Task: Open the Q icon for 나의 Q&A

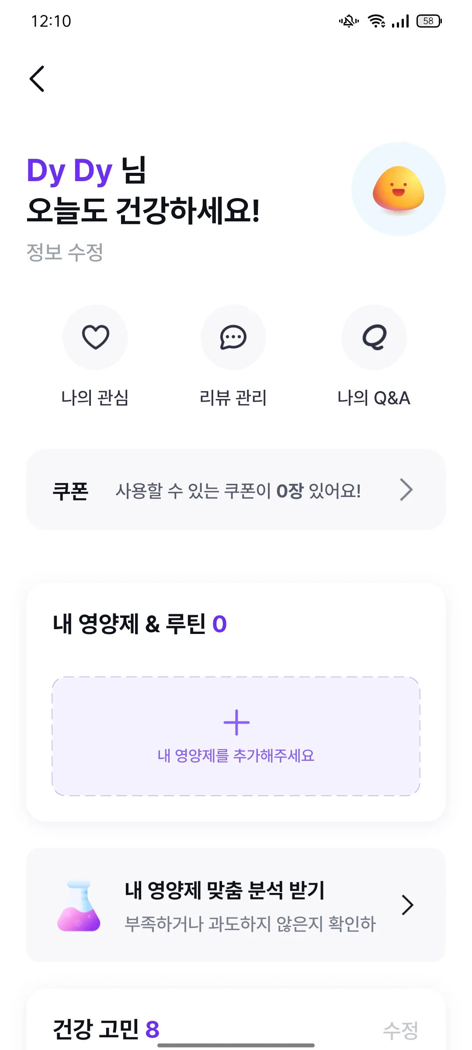Action: point(374,337)
